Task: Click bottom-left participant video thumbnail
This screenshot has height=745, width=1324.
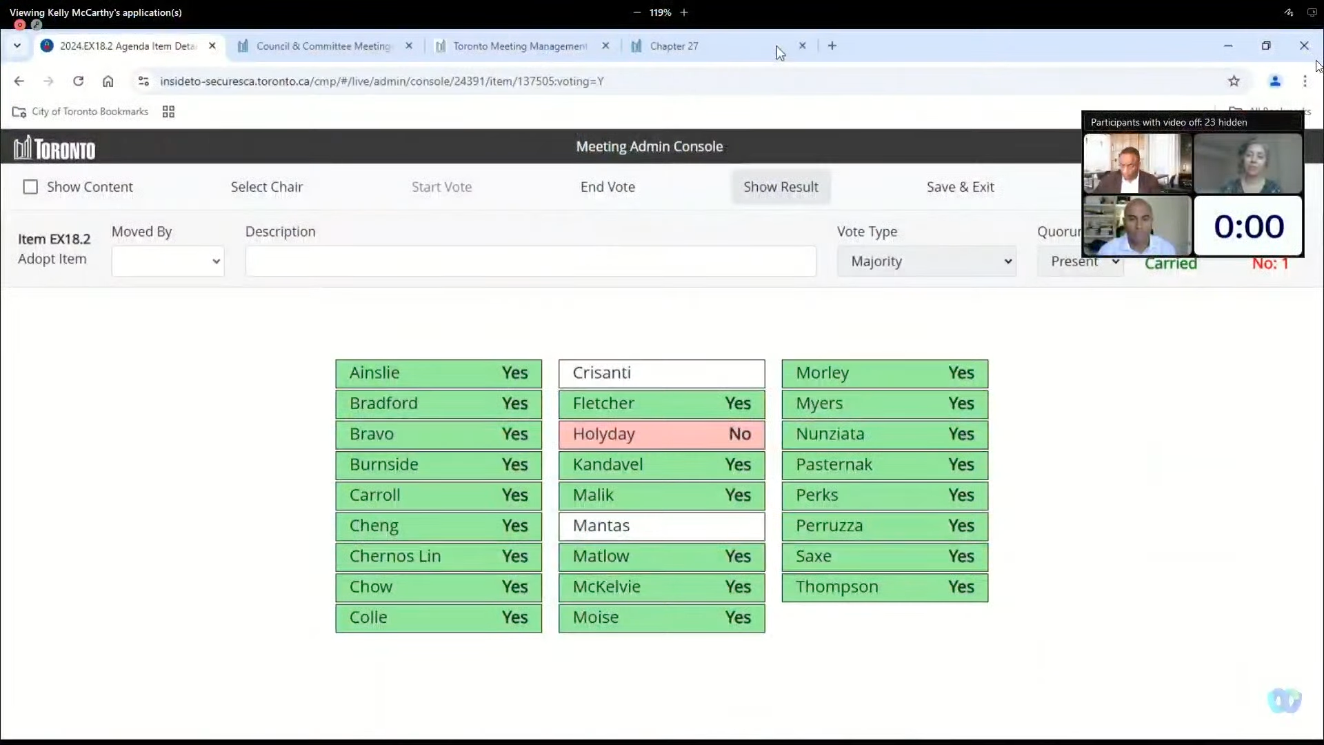Action: (x=1138, y=226)
